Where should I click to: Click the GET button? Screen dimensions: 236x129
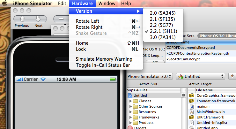click(x=155, y=62)
